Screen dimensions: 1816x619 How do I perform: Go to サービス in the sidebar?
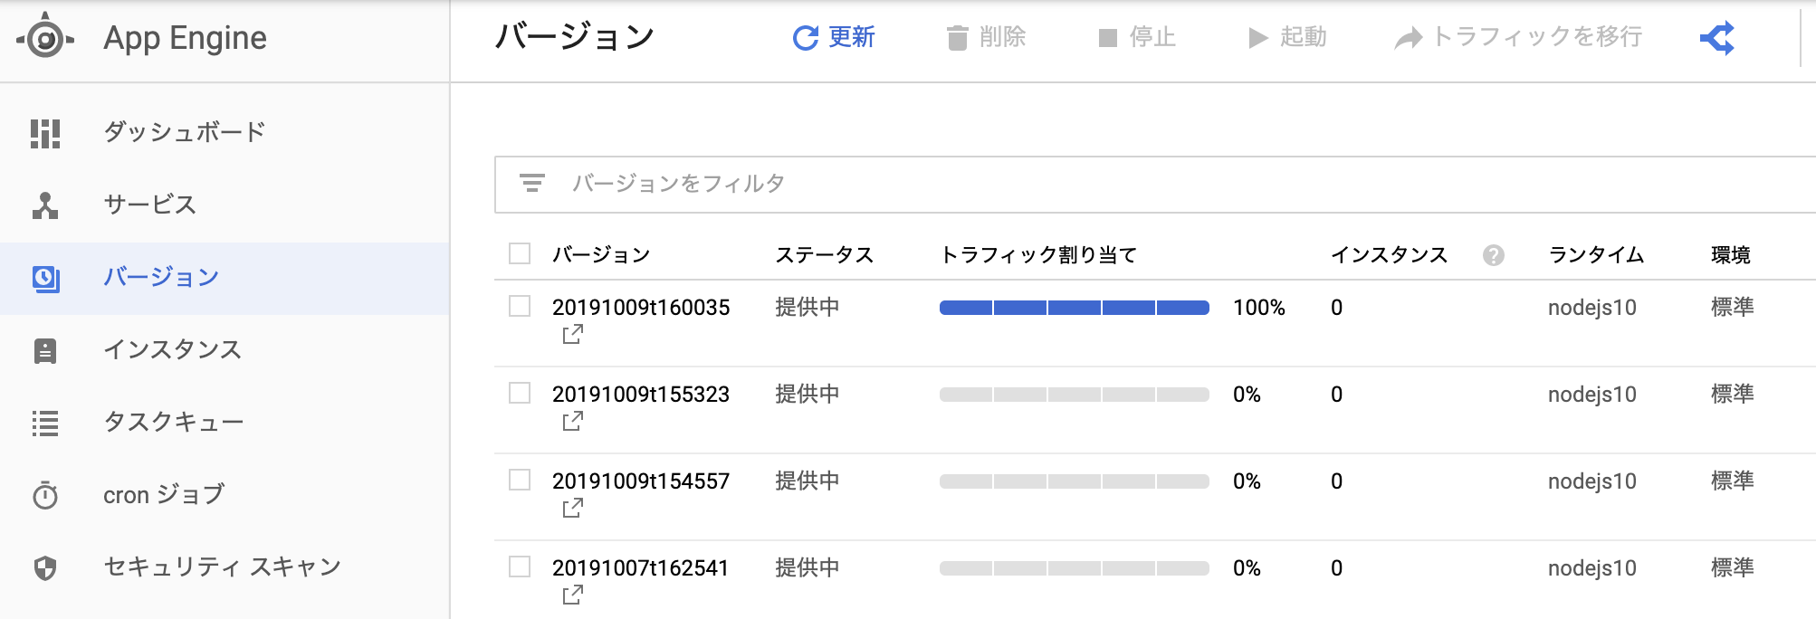tap(150, 205)
